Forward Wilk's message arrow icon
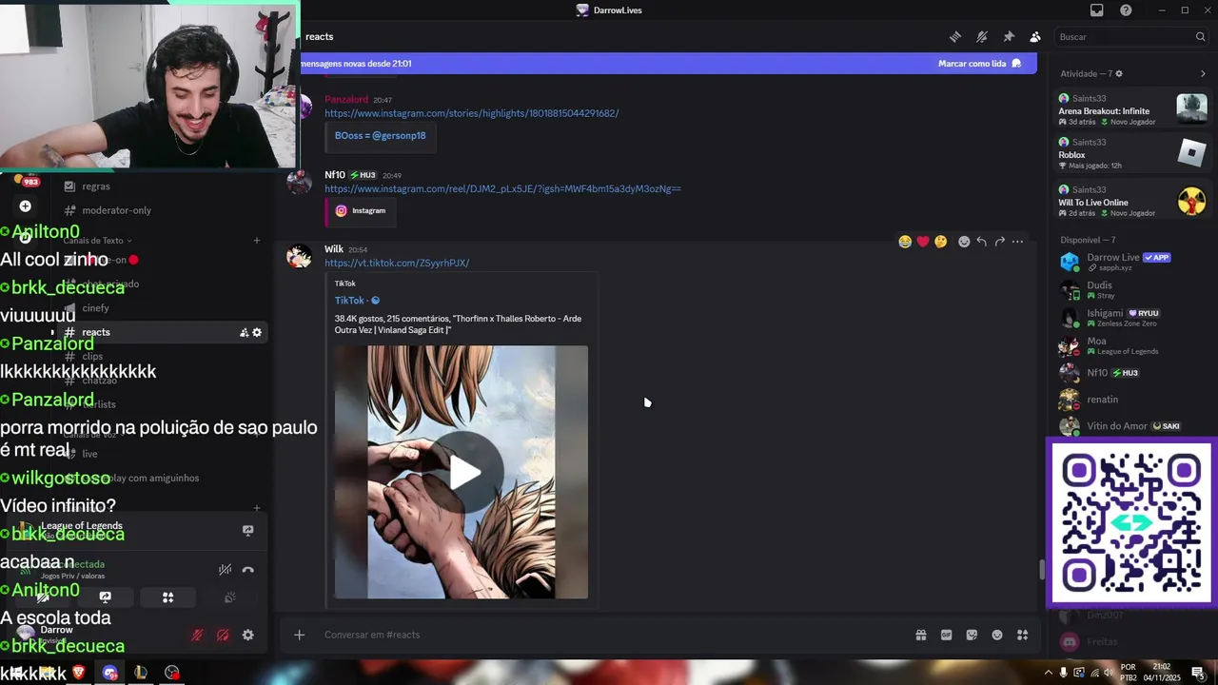The height and width of the screenshot is (685, 1218). [x=999, y=242]
